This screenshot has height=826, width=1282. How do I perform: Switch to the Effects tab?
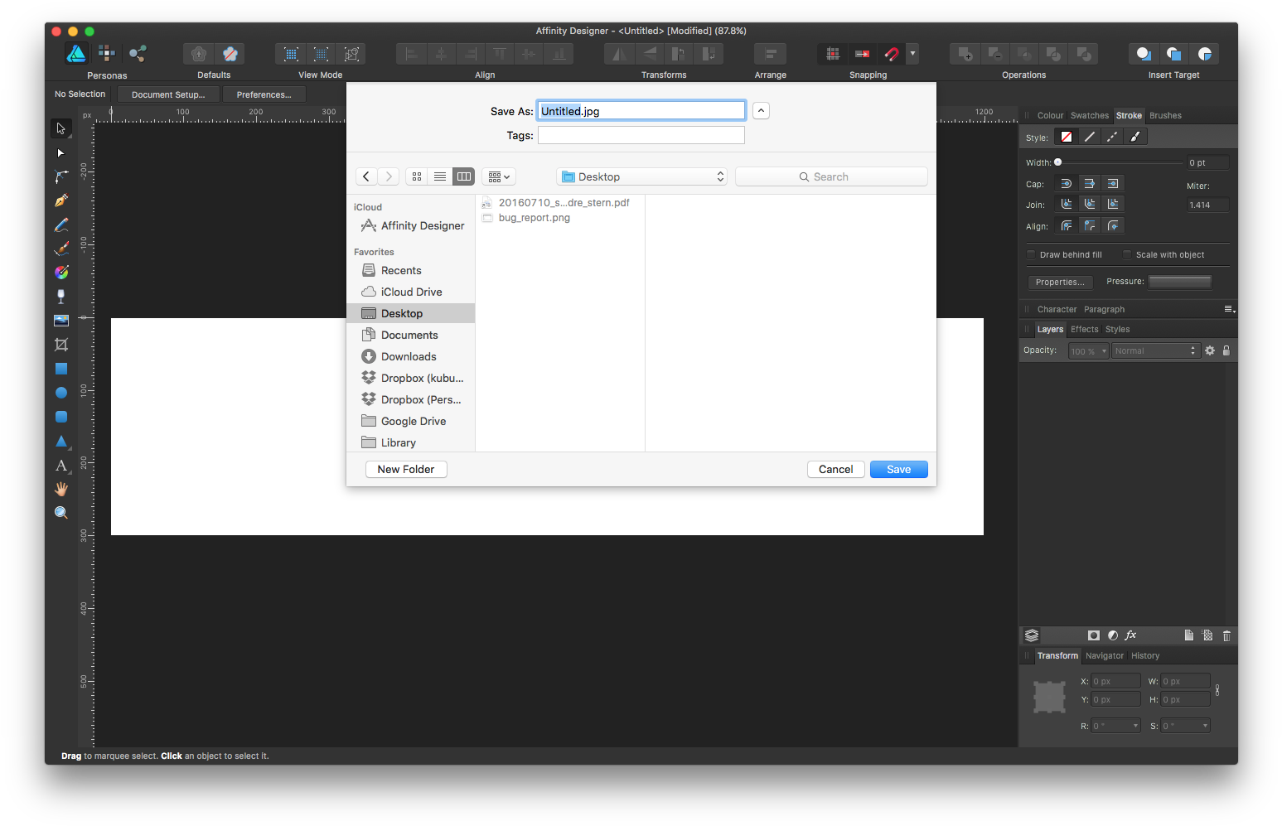(1084, 329)
